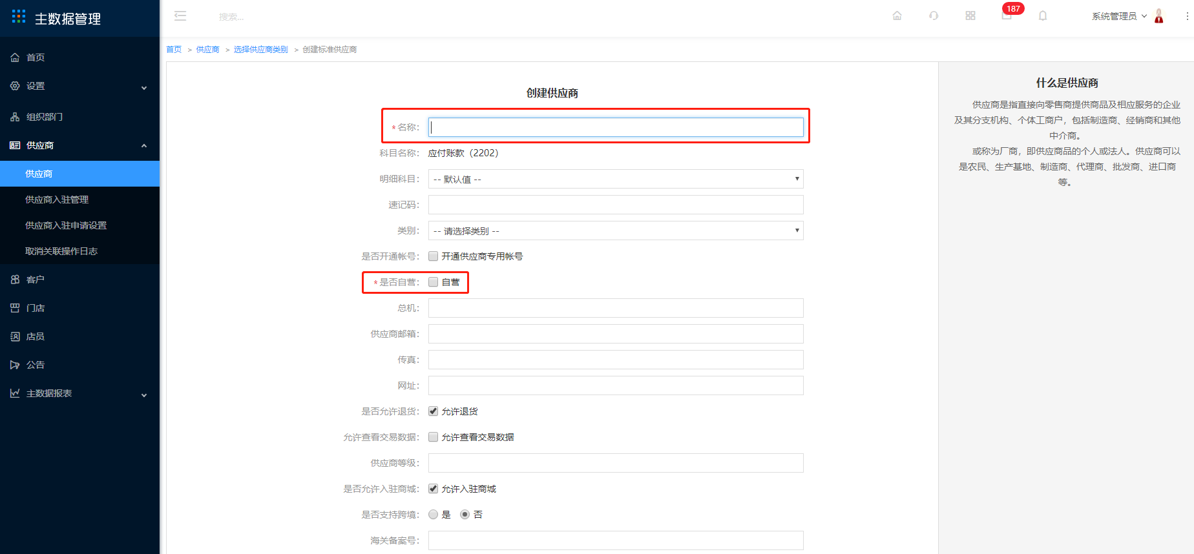
Task: Open the headset support icon
Action: pyautogui.click(x=934, y=16)
